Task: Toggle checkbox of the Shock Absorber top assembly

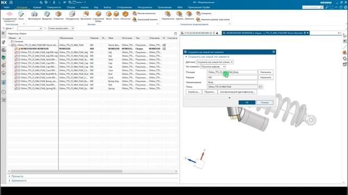Action: [x=13, y=45]
